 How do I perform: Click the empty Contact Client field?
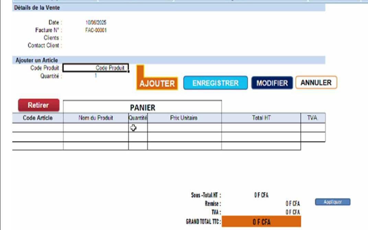[96, 45]
